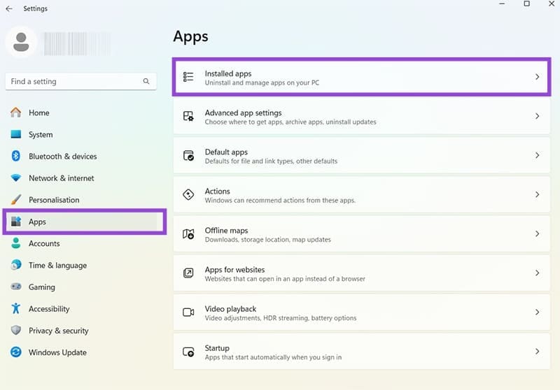The width and height of the screenshot is (560, 390).
Task: Click the System monitor icon in sidebar
Action: click(15, 134)
